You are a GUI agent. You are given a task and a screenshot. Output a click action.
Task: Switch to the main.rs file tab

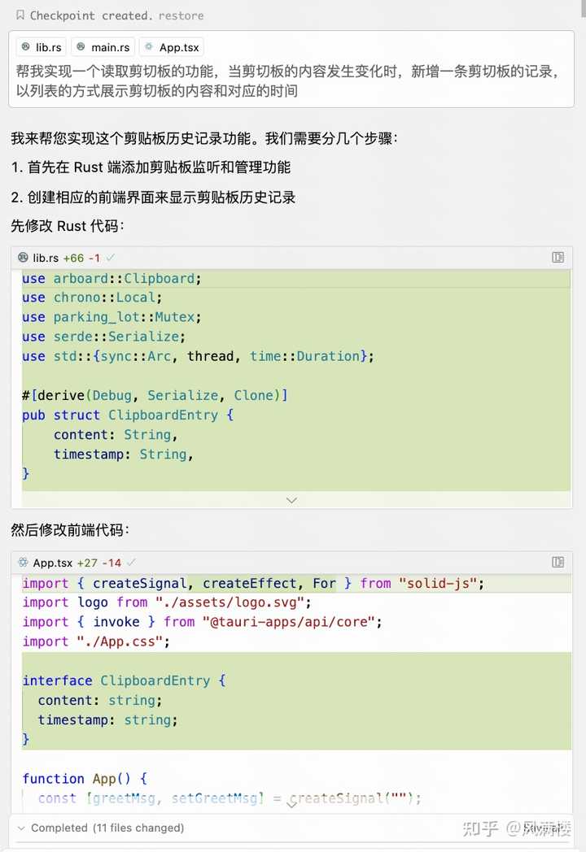(103, 46)
